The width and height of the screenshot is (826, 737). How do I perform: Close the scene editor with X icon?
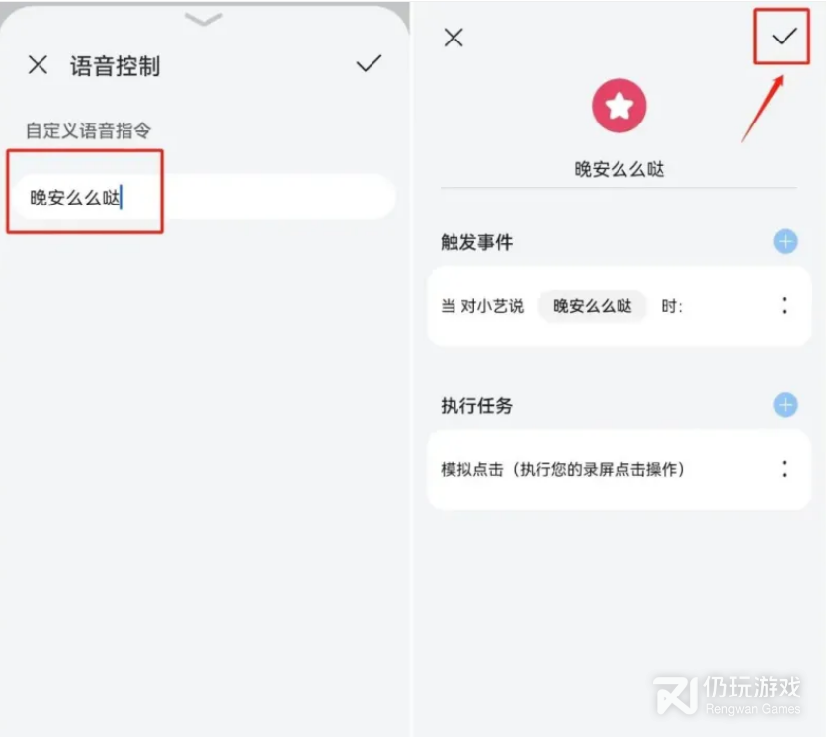[x=454, y=38]
